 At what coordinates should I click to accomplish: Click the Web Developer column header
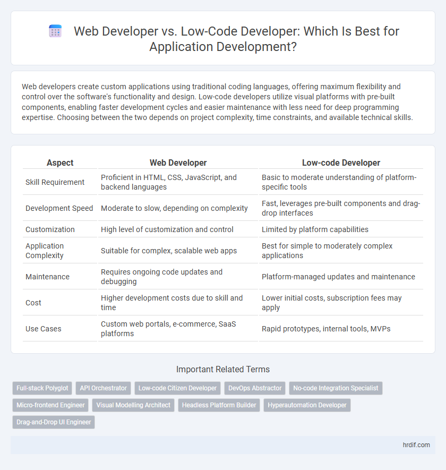pos(178,163)
